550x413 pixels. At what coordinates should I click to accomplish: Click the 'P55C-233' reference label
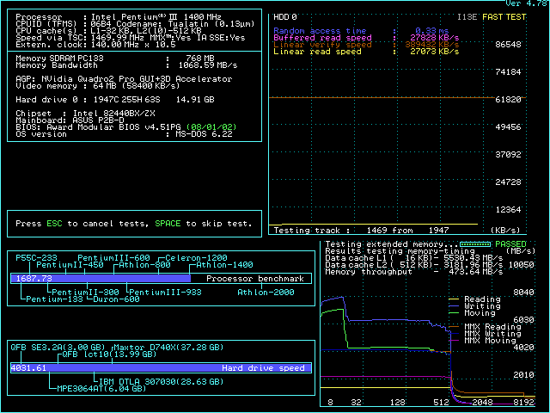point(36,258)
